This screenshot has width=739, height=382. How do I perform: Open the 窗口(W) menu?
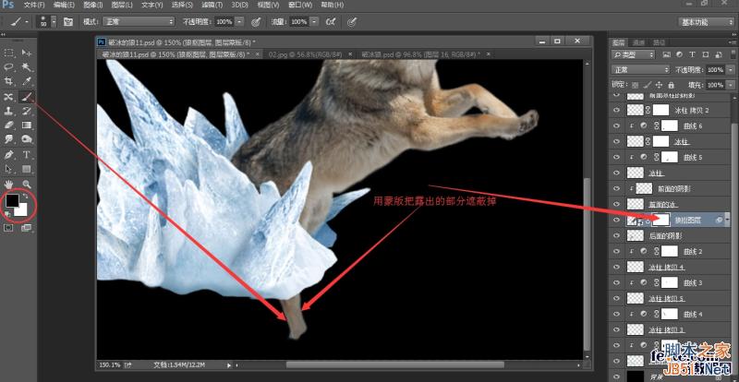301,5
